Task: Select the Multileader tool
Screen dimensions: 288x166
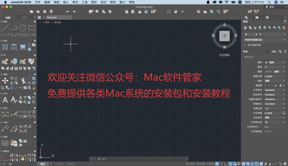Action: click(x=5, y=128)
